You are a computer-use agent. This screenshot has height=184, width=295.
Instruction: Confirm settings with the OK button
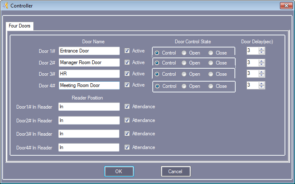[x=119, y=171]
